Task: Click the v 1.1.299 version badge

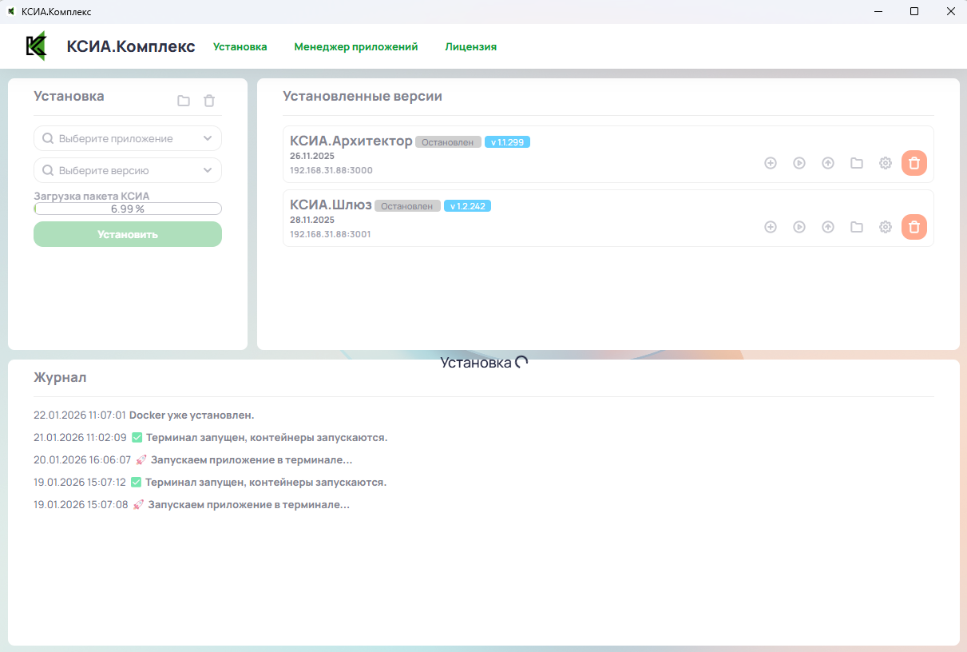Action: pos(507,141)
